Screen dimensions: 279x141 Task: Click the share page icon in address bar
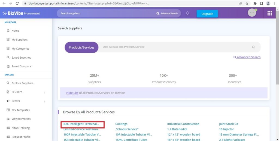(240, 3)
